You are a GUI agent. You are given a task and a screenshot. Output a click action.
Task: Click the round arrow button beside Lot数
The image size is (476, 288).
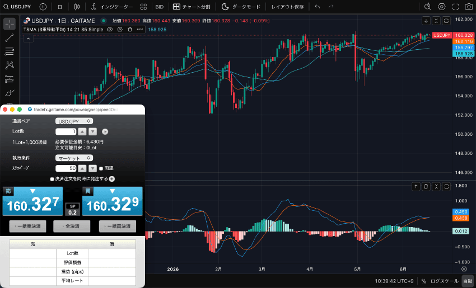click(x=105, y=131)
